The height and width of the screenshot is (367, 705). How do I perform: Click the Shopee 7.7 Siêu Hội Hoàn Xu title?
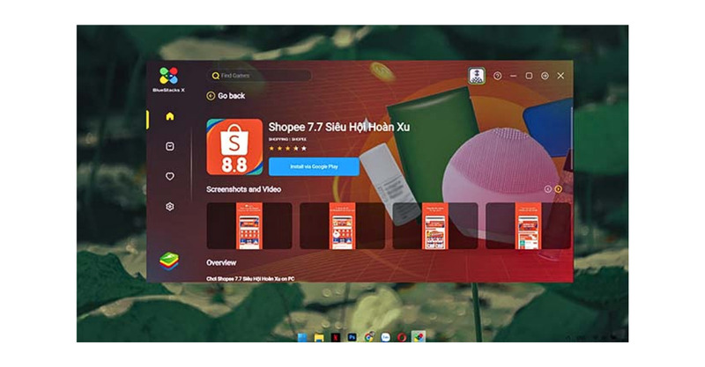click(339, 127)
